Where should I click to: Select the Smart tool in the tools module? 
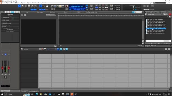pyautogui.click(x=19, y=6)
